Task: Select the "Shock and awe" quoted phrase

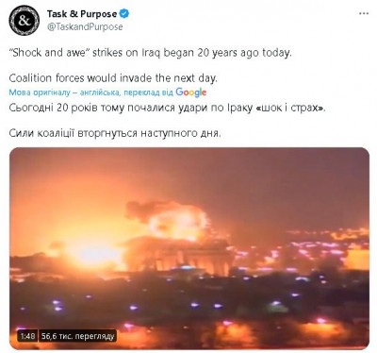Action: pyautogui.click(x=50, y=53)
